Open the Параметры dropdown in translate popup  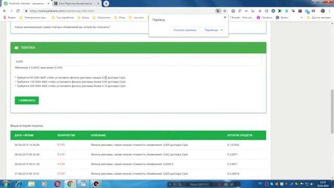[x=213, y=30]
